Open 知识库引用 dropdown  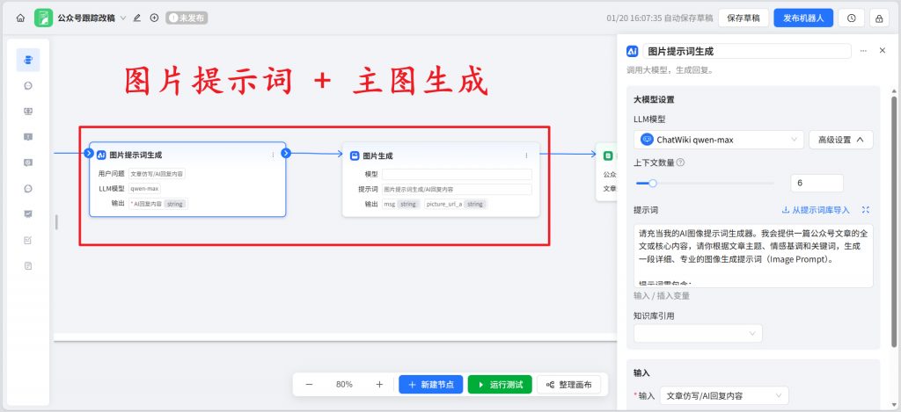click(x=698, y=334)
